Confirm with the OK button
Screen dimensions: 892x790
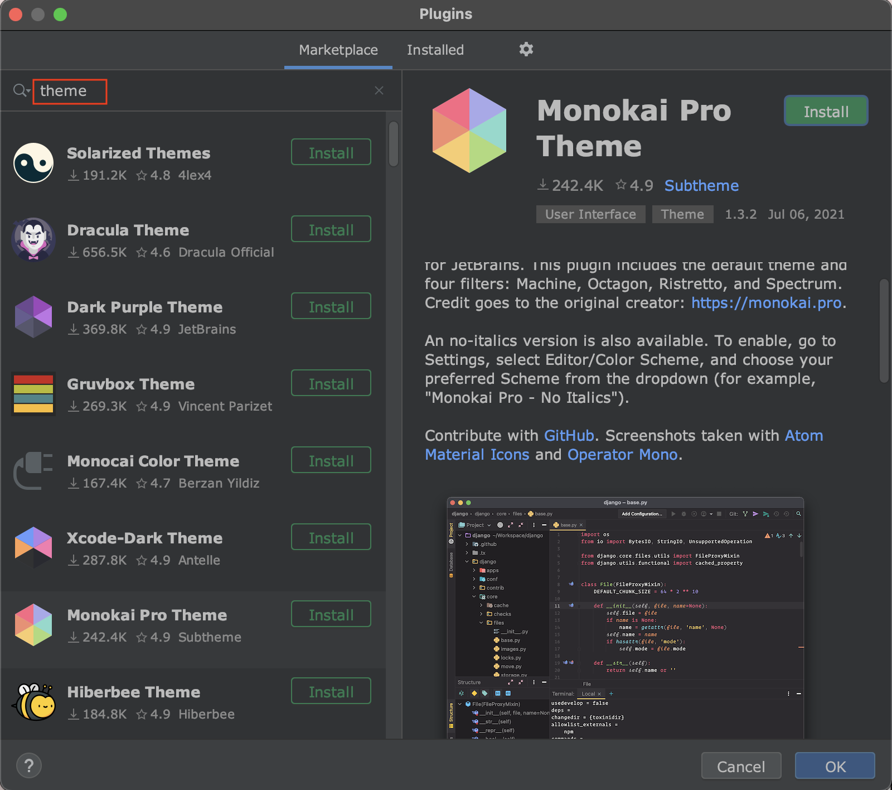pos(835,766)
